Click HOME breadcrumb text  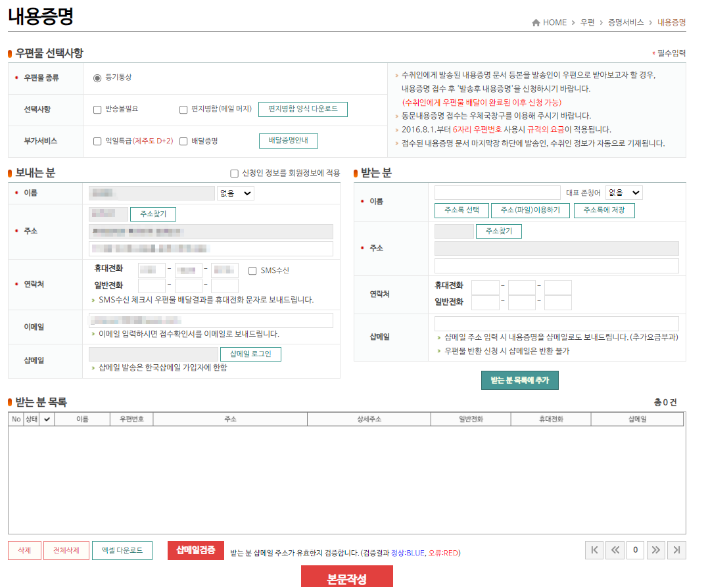coord(554,22)
